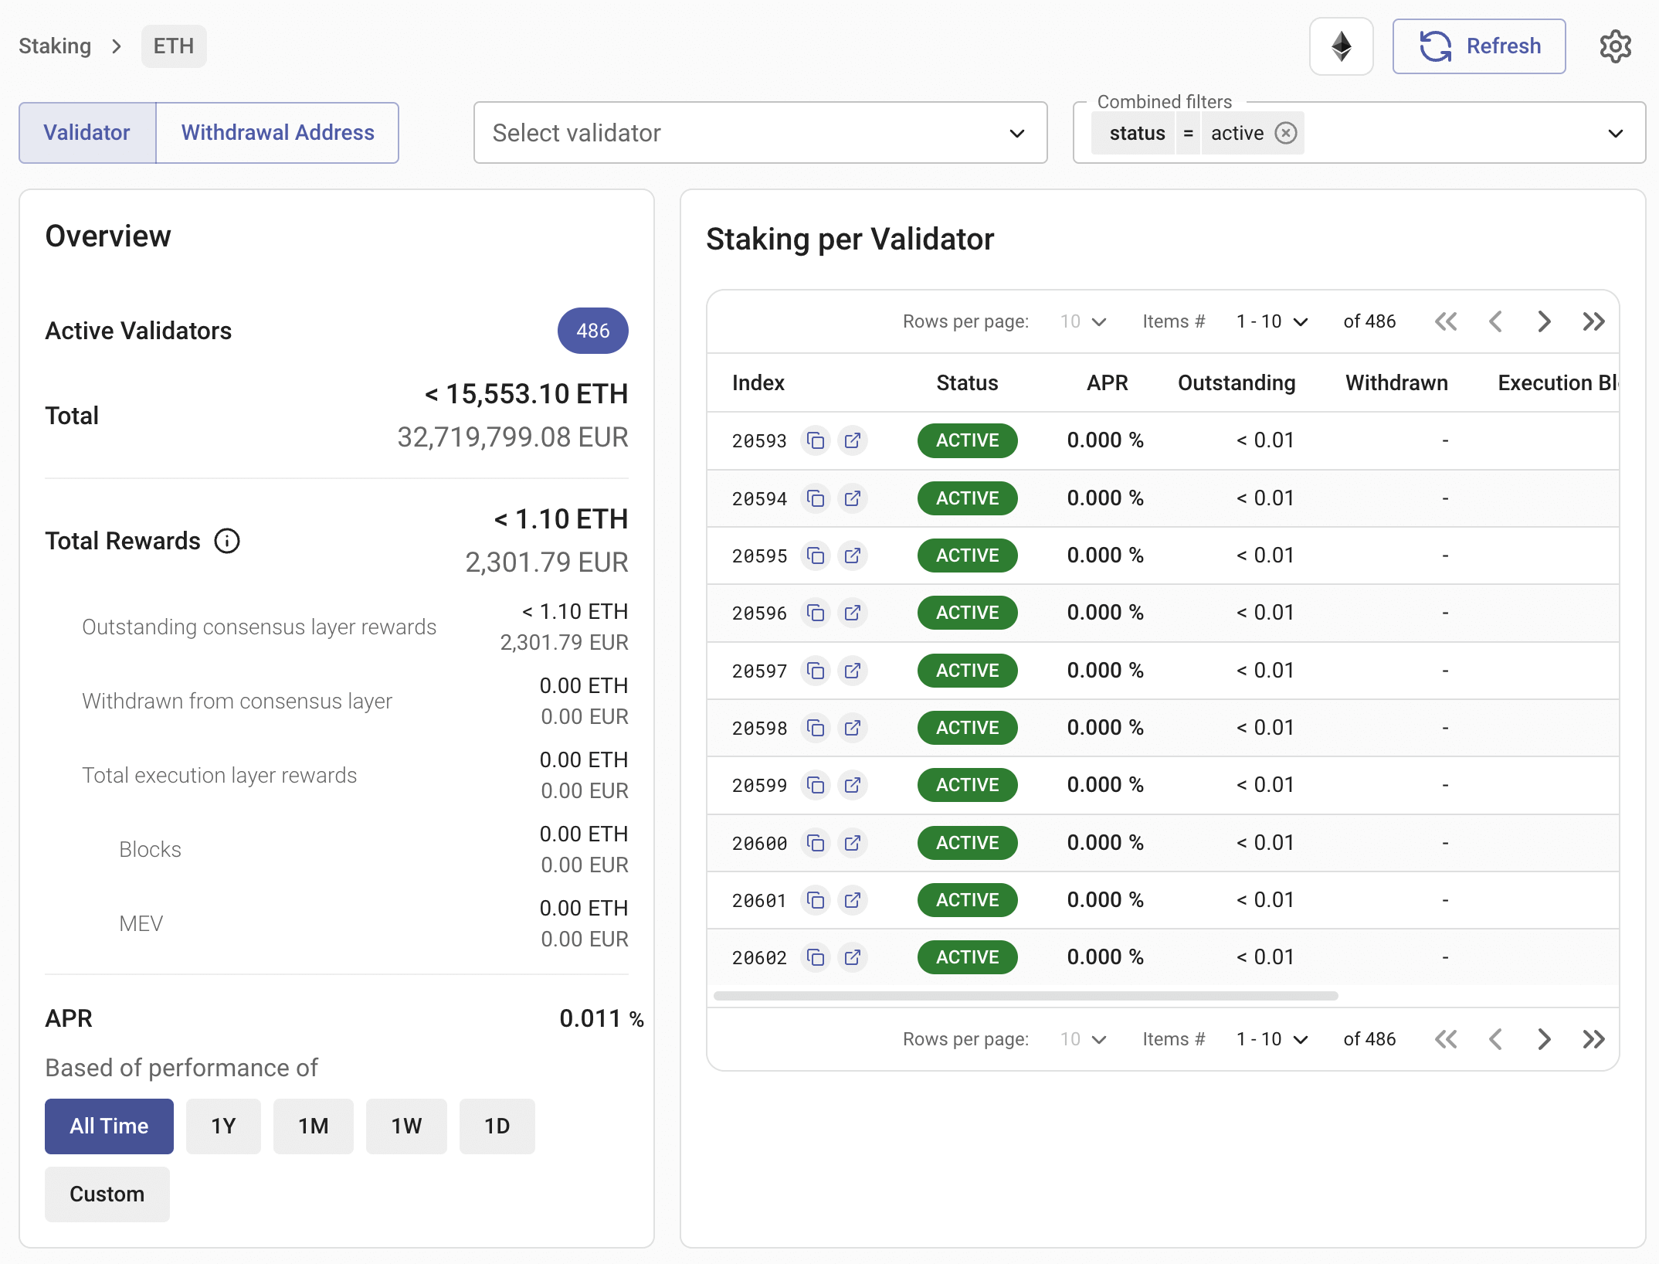Open validator 20596 external link
Image resolution: width=1659 pixels, height=1264 pixels.
point(853,613)
